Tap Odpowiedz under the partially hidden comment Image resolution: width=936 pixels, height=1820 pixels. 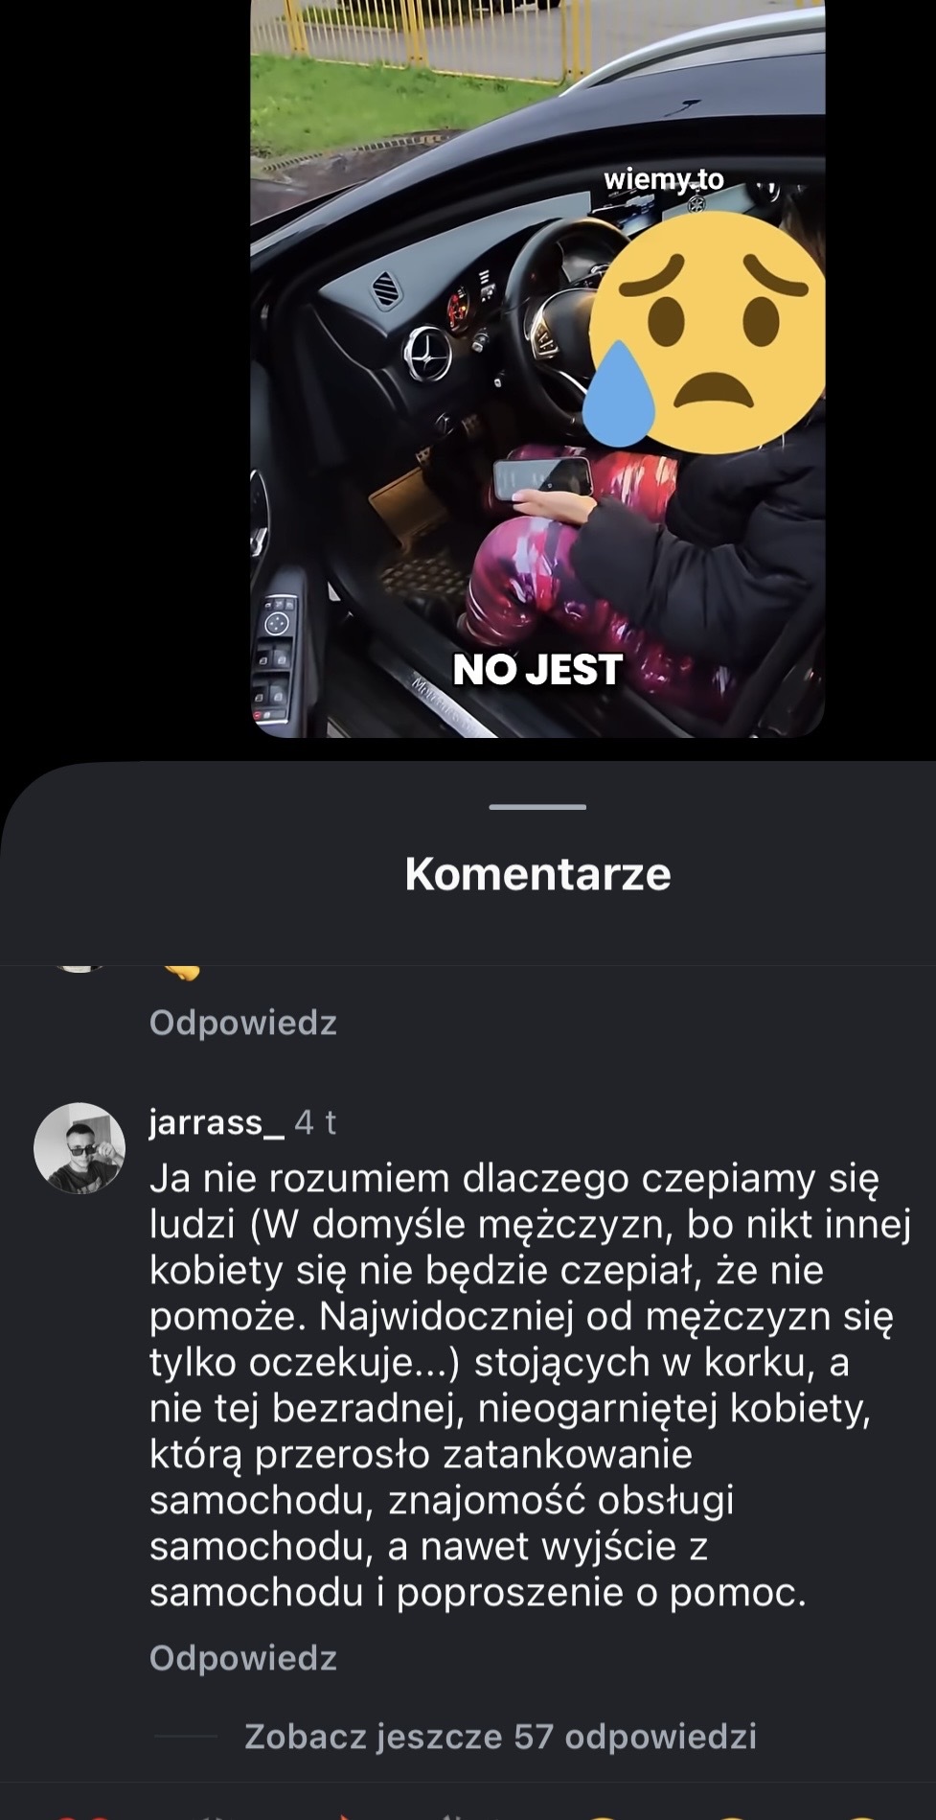(243, 1023)
